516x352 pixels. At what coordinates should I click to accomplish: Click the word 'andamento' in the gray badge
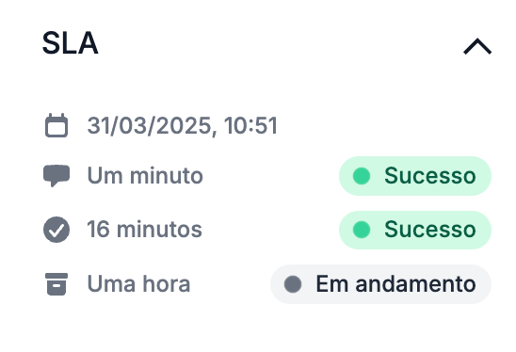415,283
